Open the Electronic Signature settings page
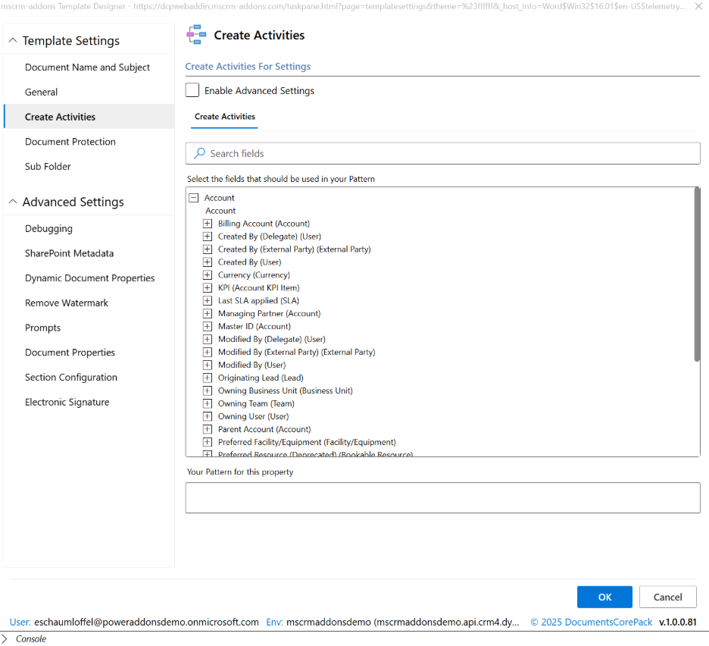The width and height of the screenshot is (709, 646). [67, 402]
